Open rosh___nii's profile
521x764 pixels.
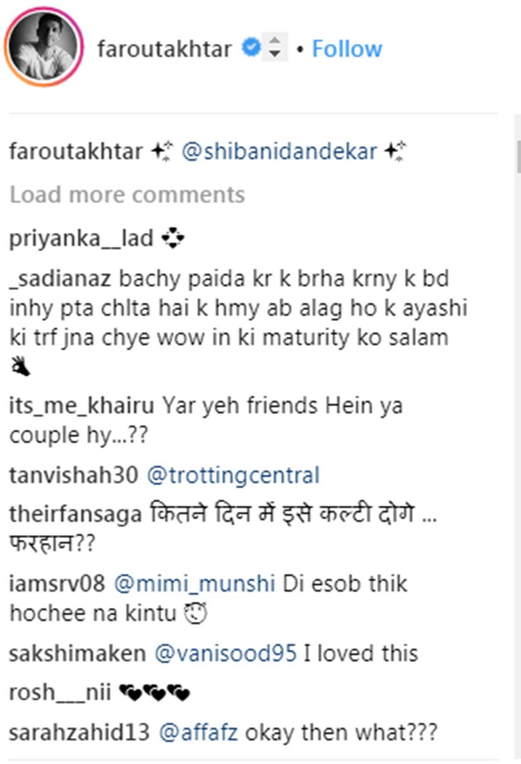[x=60, y=693]
